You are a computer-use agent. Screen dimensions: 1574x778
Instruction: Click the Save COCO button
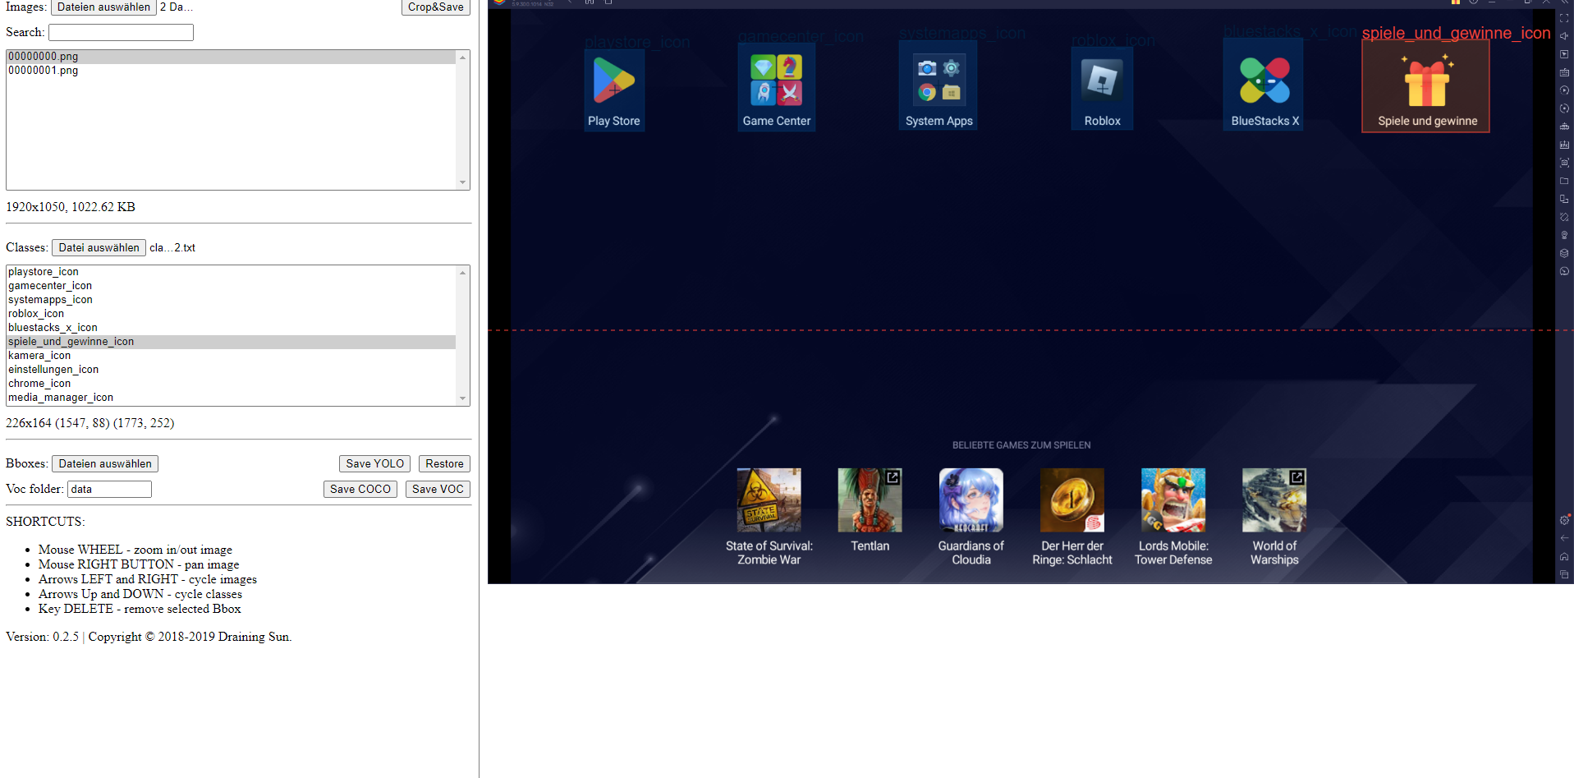coord(360,490)
